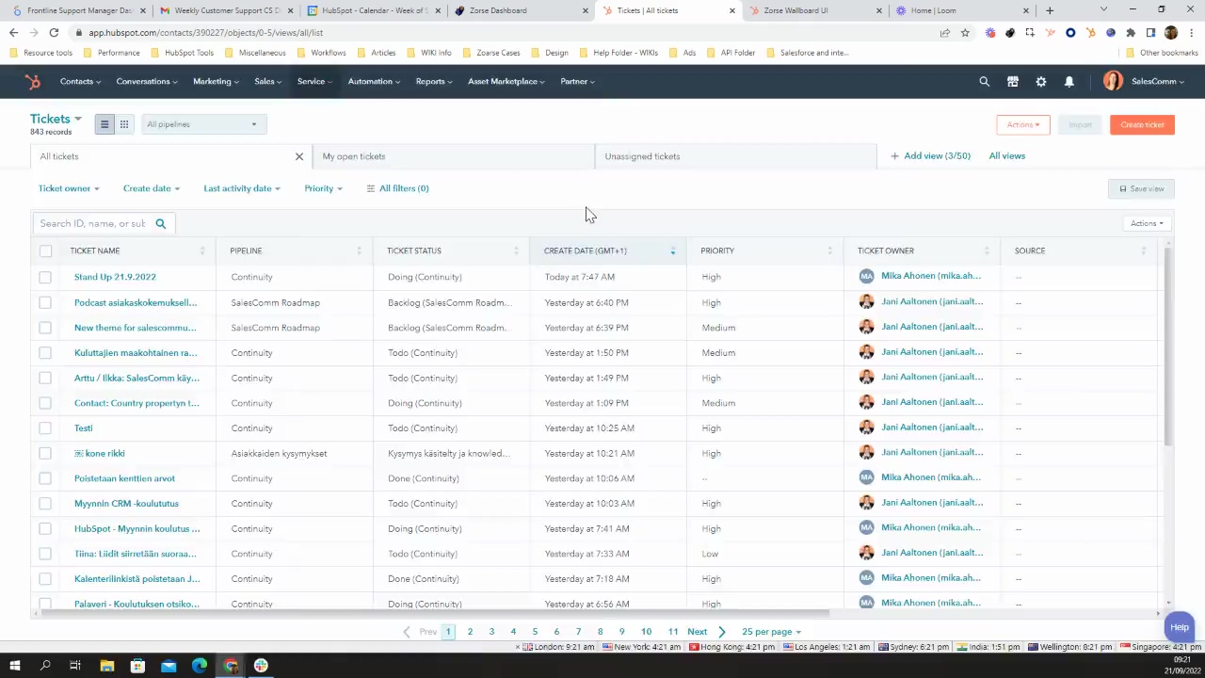Open the Last activity date filter
Image resolution: width=1205 pixels, height=678 pixels.
[242, 188]
